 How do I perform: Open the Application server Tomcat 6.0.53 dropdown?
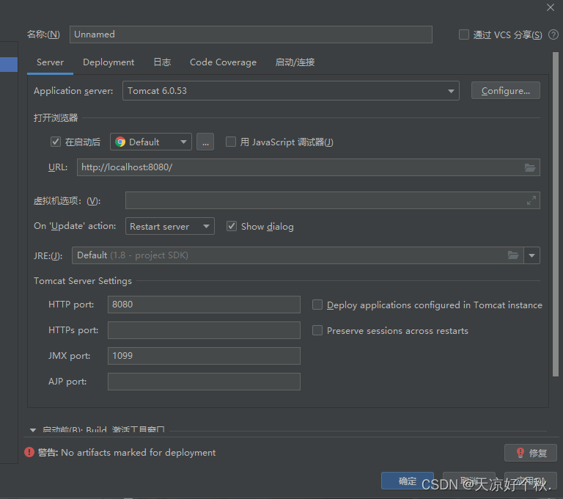pos(291,90)
